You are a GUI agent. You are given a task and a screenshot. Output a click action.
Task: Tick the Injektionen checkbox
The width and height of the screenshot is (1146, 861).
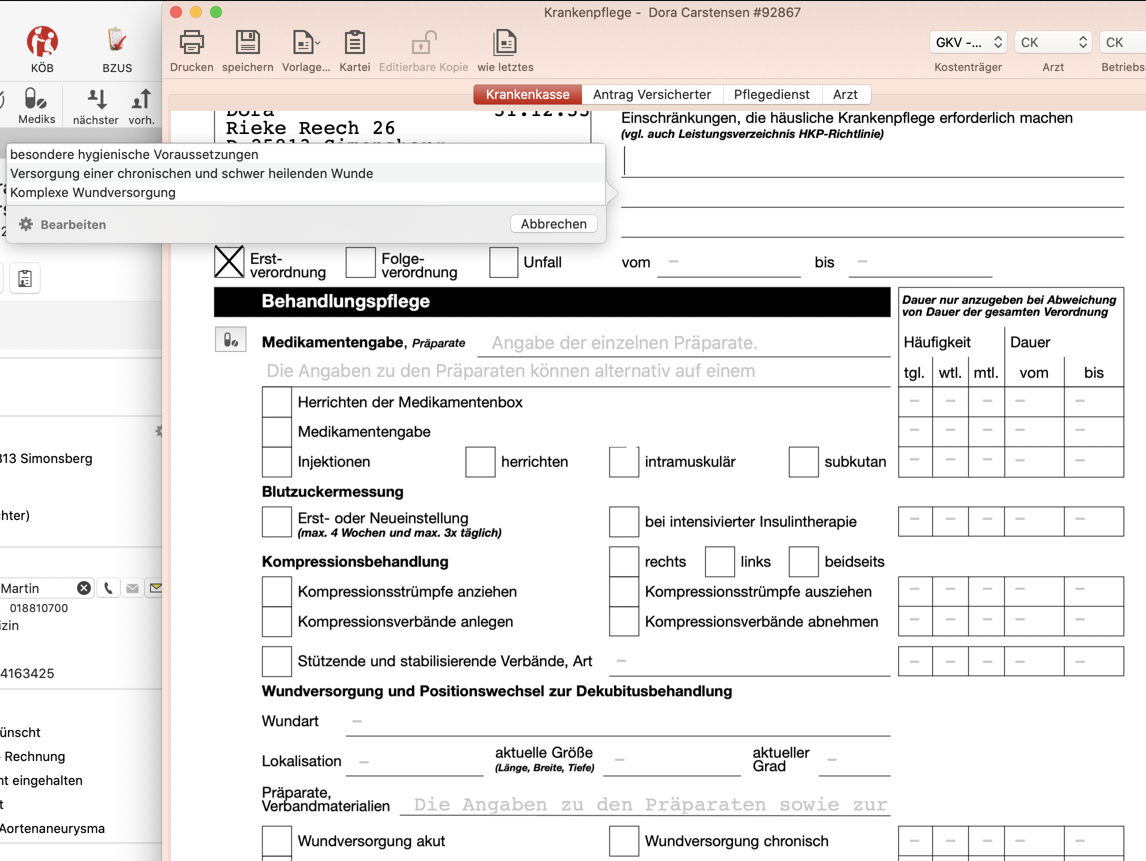pos(276,462)
